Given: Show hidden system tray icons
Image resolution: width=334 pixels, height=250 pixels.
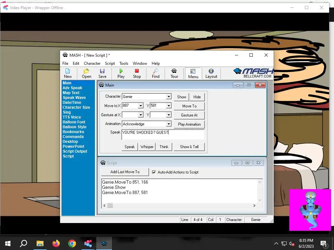Looking at the screenshot, I should 276,243.
